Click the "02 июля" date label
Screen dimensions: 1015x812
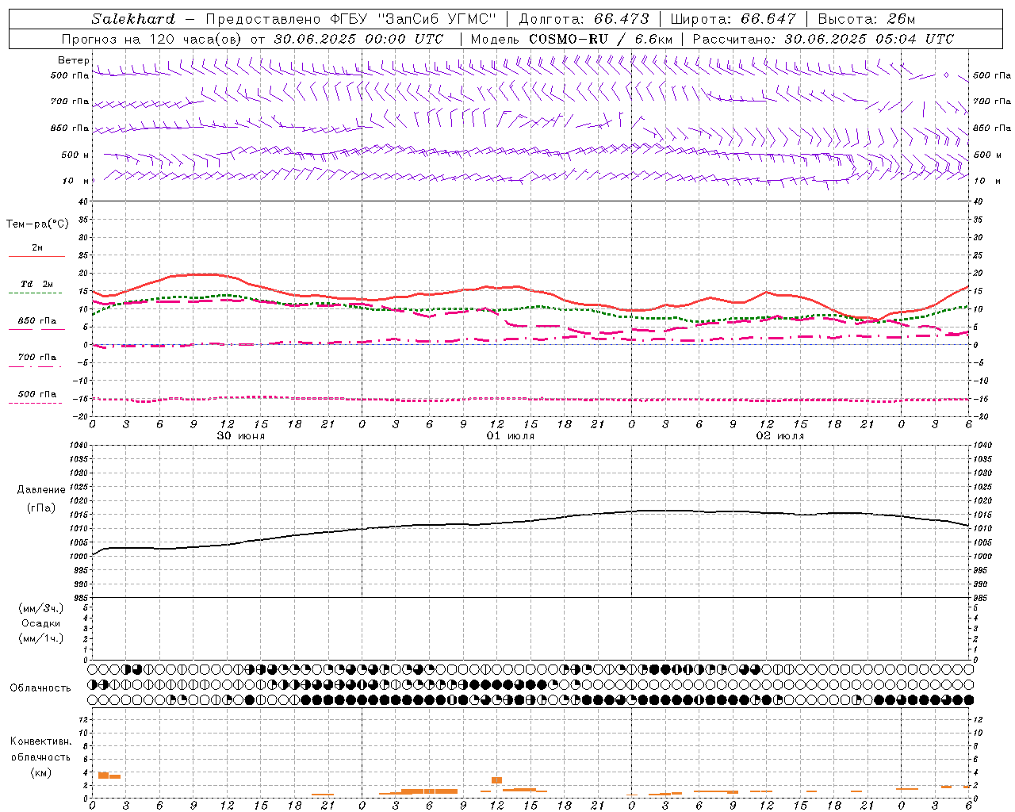pyautogui.click(x=780, y=436)
